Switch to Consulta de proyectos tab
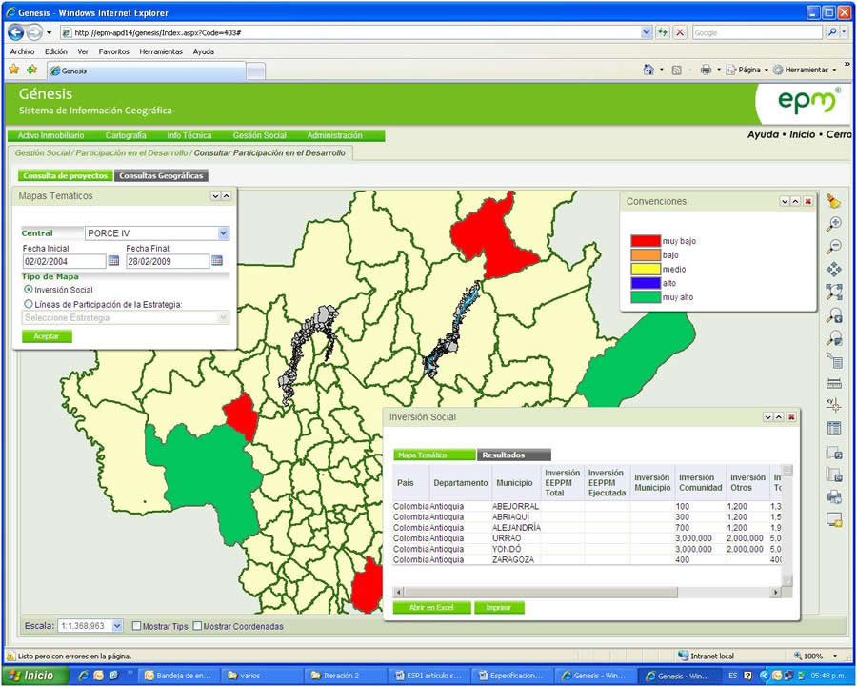Screen dimensions: 857x687 point(66,175)
